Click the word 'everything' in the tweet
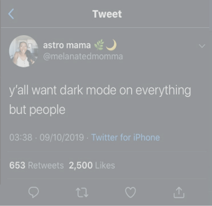The height and width of the screenshot is (206, 212). [x=163, y=90]
